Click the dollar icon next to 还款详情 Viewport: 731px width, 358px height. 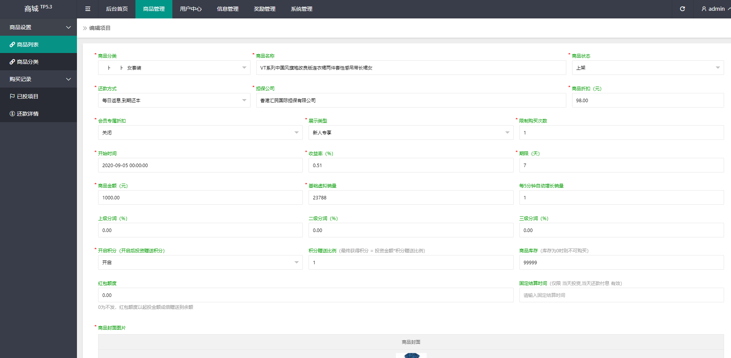coord(12,113)
